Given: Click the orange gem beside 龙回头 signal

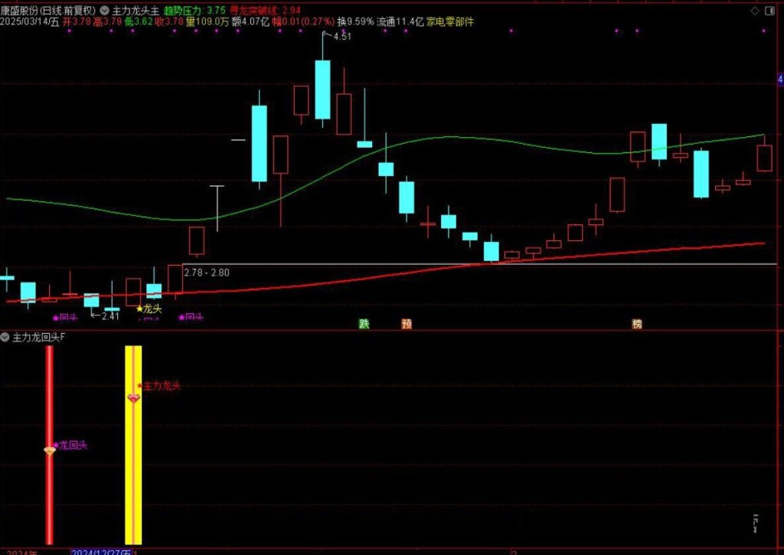Looking at the screenshot, I should point(50,450).
